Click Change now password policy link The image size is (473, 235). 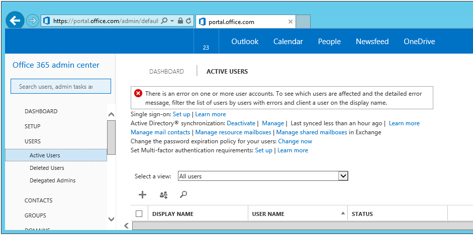295,141
